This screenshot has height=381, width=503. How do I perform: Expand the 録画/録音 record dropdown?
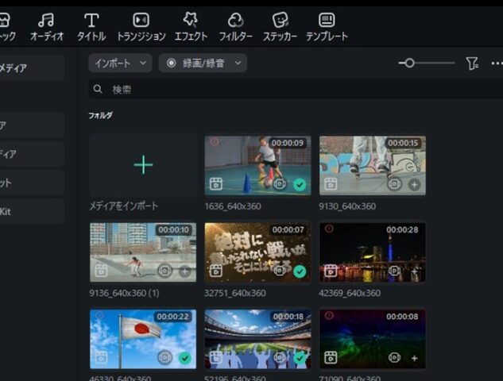coord(203,63)
